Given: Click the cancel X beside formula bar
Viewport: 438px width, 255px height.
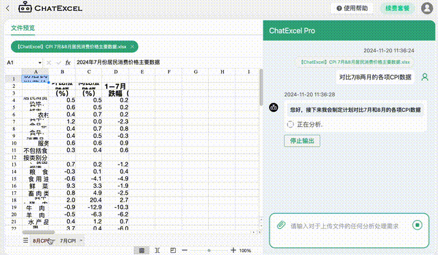Looking at the screenshot, I should pyautogui.click(x=49, y=62).
